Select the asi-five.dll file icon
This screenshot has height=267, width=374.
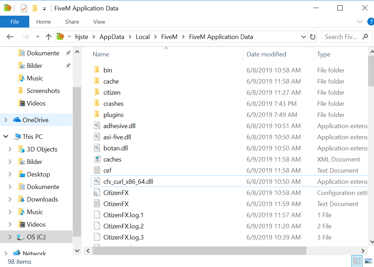click(x=97, y=137)
